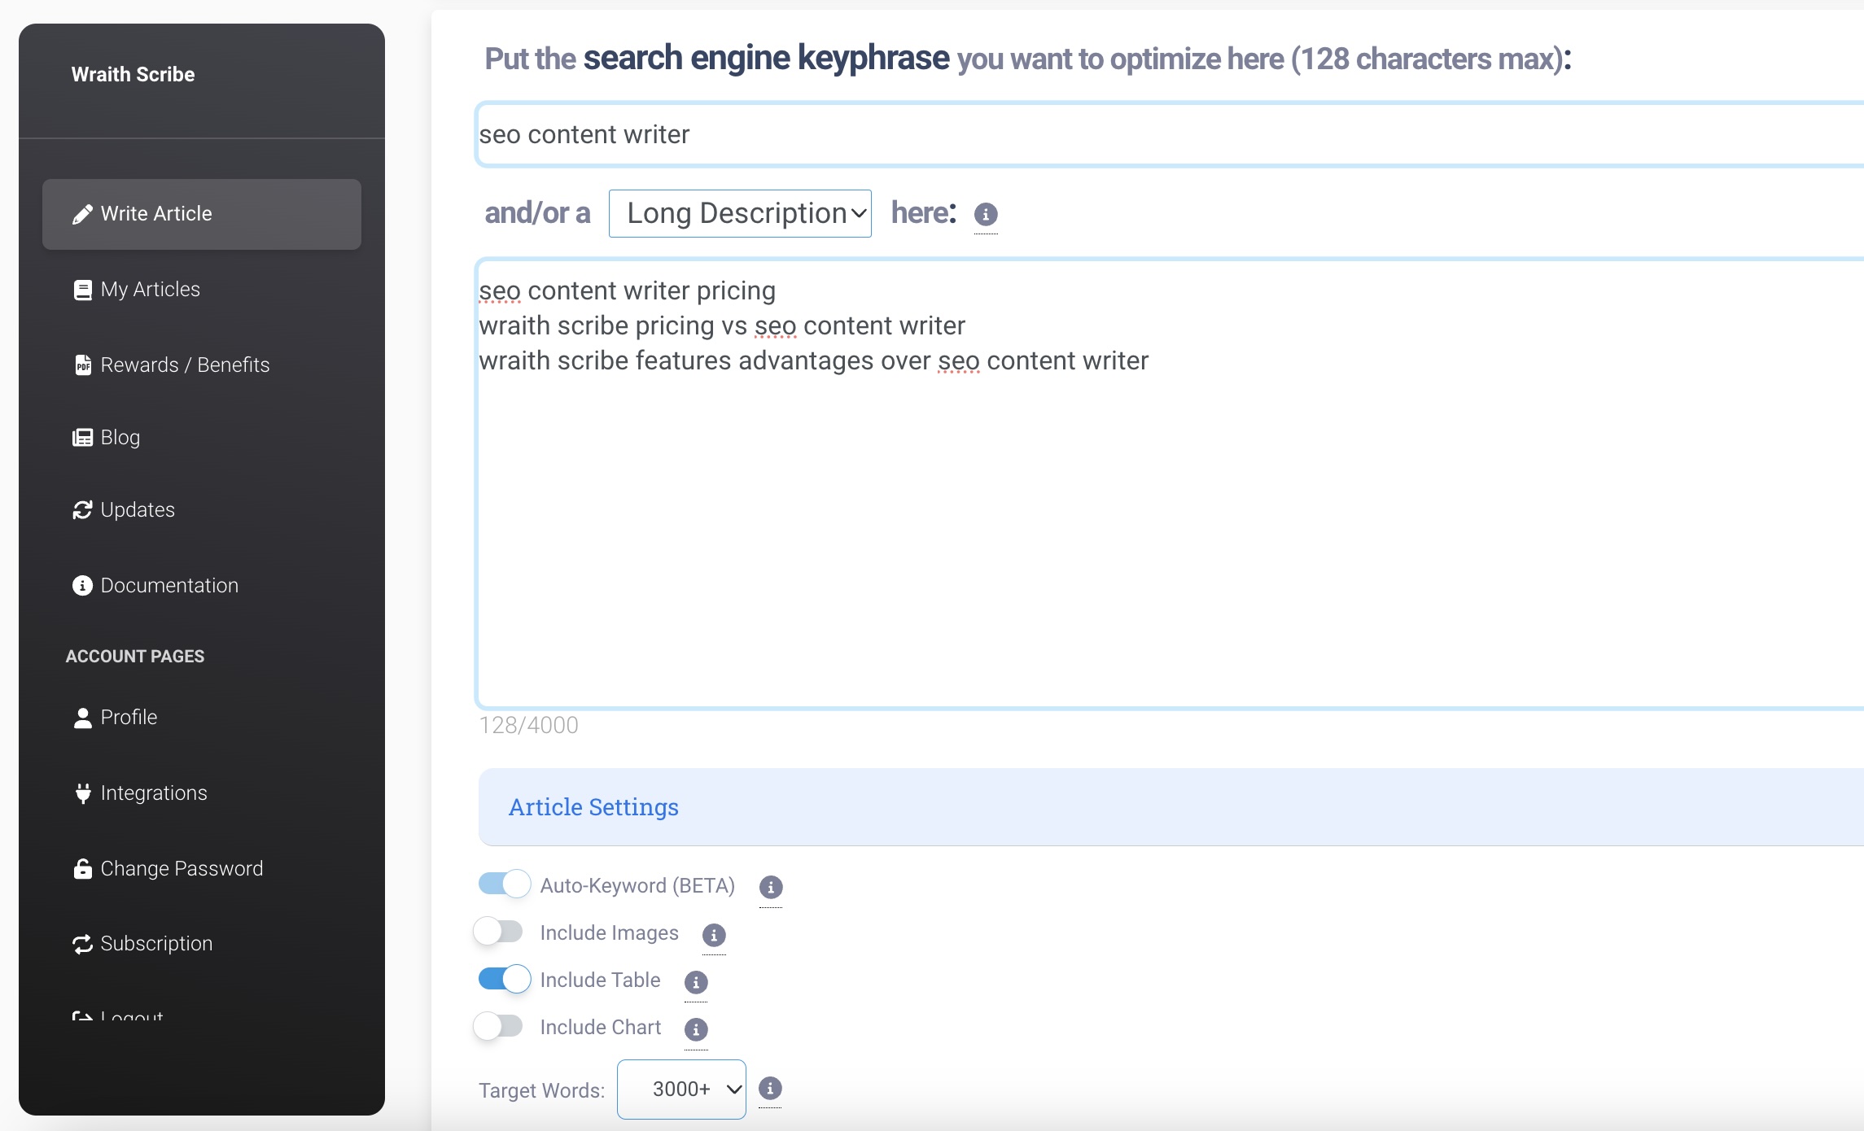The image size is (1864, 1131).
Task: Show info tooltip for Include Table
Action: click(696, 982)
